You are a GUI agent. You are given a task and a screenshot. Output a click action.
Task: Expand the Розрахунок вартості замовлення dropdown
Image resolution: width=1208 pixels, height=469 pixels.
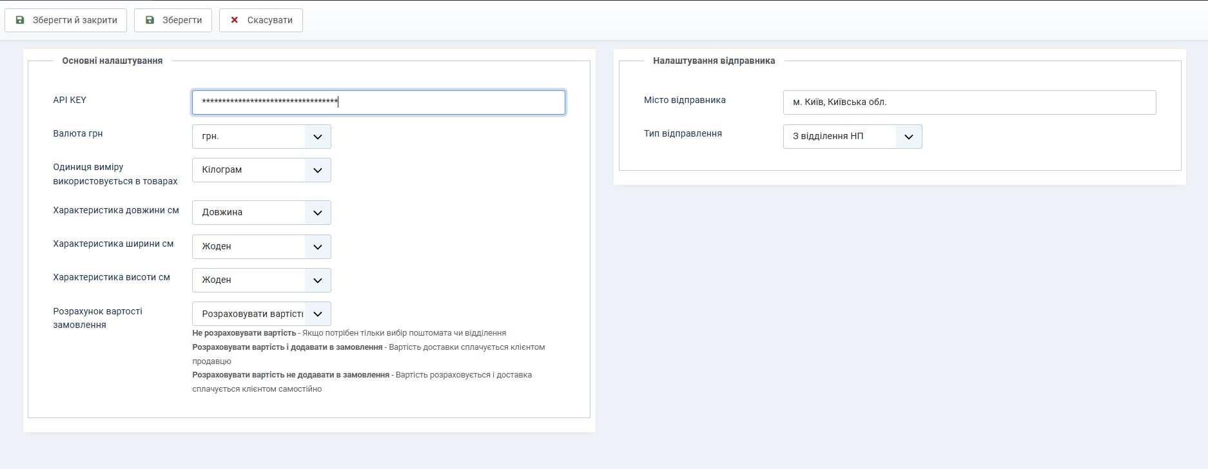[261, 314]
